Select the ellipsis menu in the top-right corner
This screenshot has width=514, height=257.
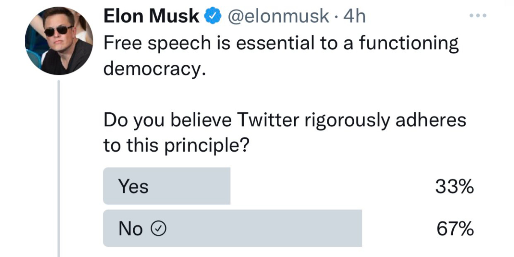pos(477,15)
